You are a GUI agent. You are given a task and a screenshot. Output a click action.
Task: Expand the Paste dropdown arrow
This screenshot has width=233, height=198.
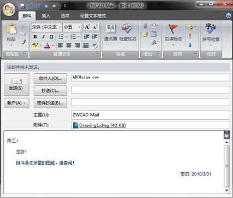pos(11,45)
